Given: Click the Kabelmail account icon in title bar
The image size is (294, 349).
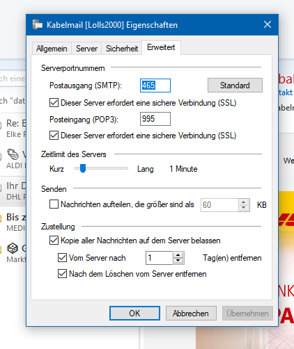Looking at the screenshot, I should [x=38, y=24].
